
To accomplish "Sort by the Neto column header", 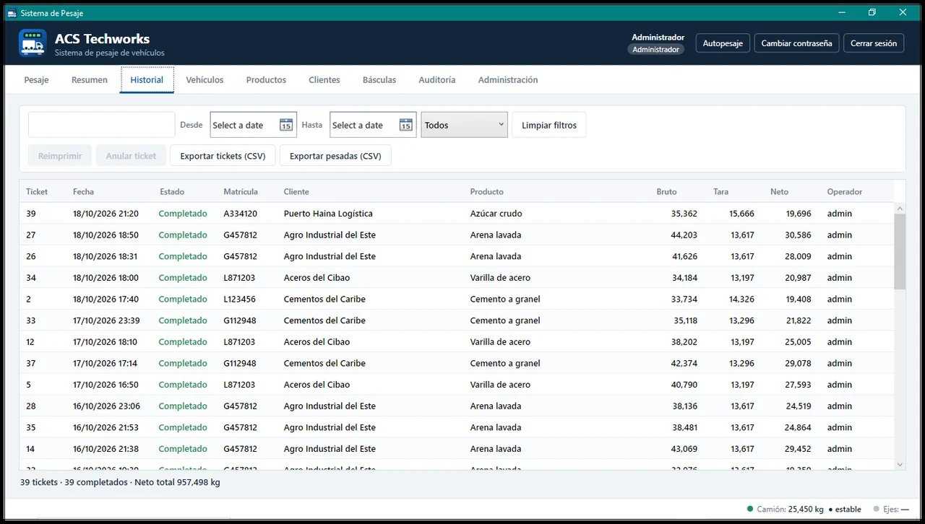I will pos(779,192).
